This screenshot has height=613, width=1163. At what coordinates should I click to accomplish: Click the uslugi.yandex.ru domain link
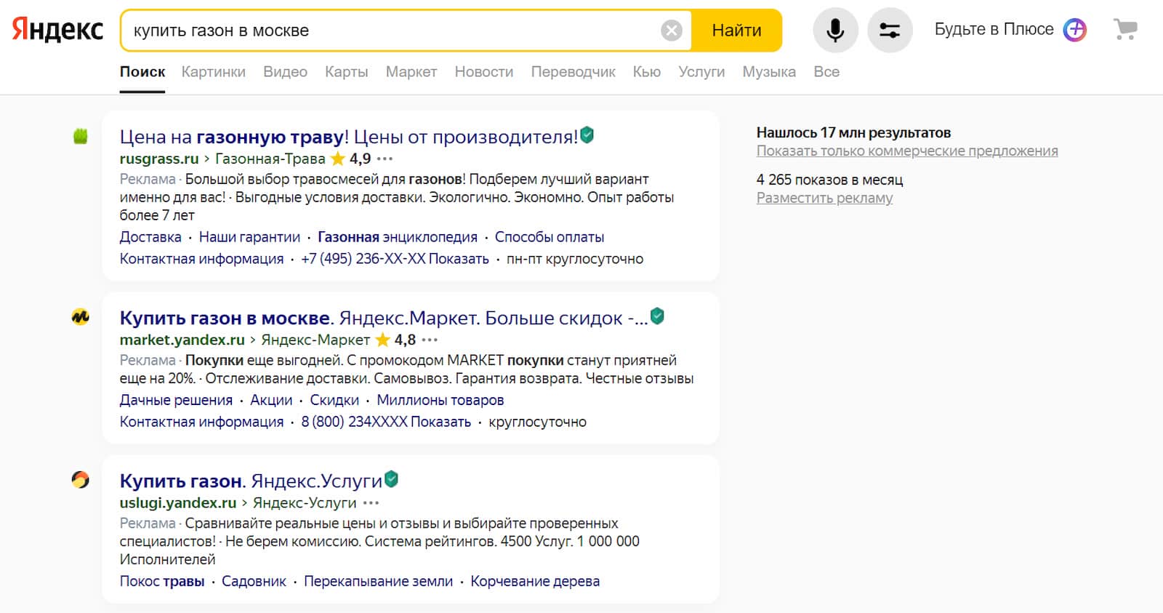click(x=178, y=502)
